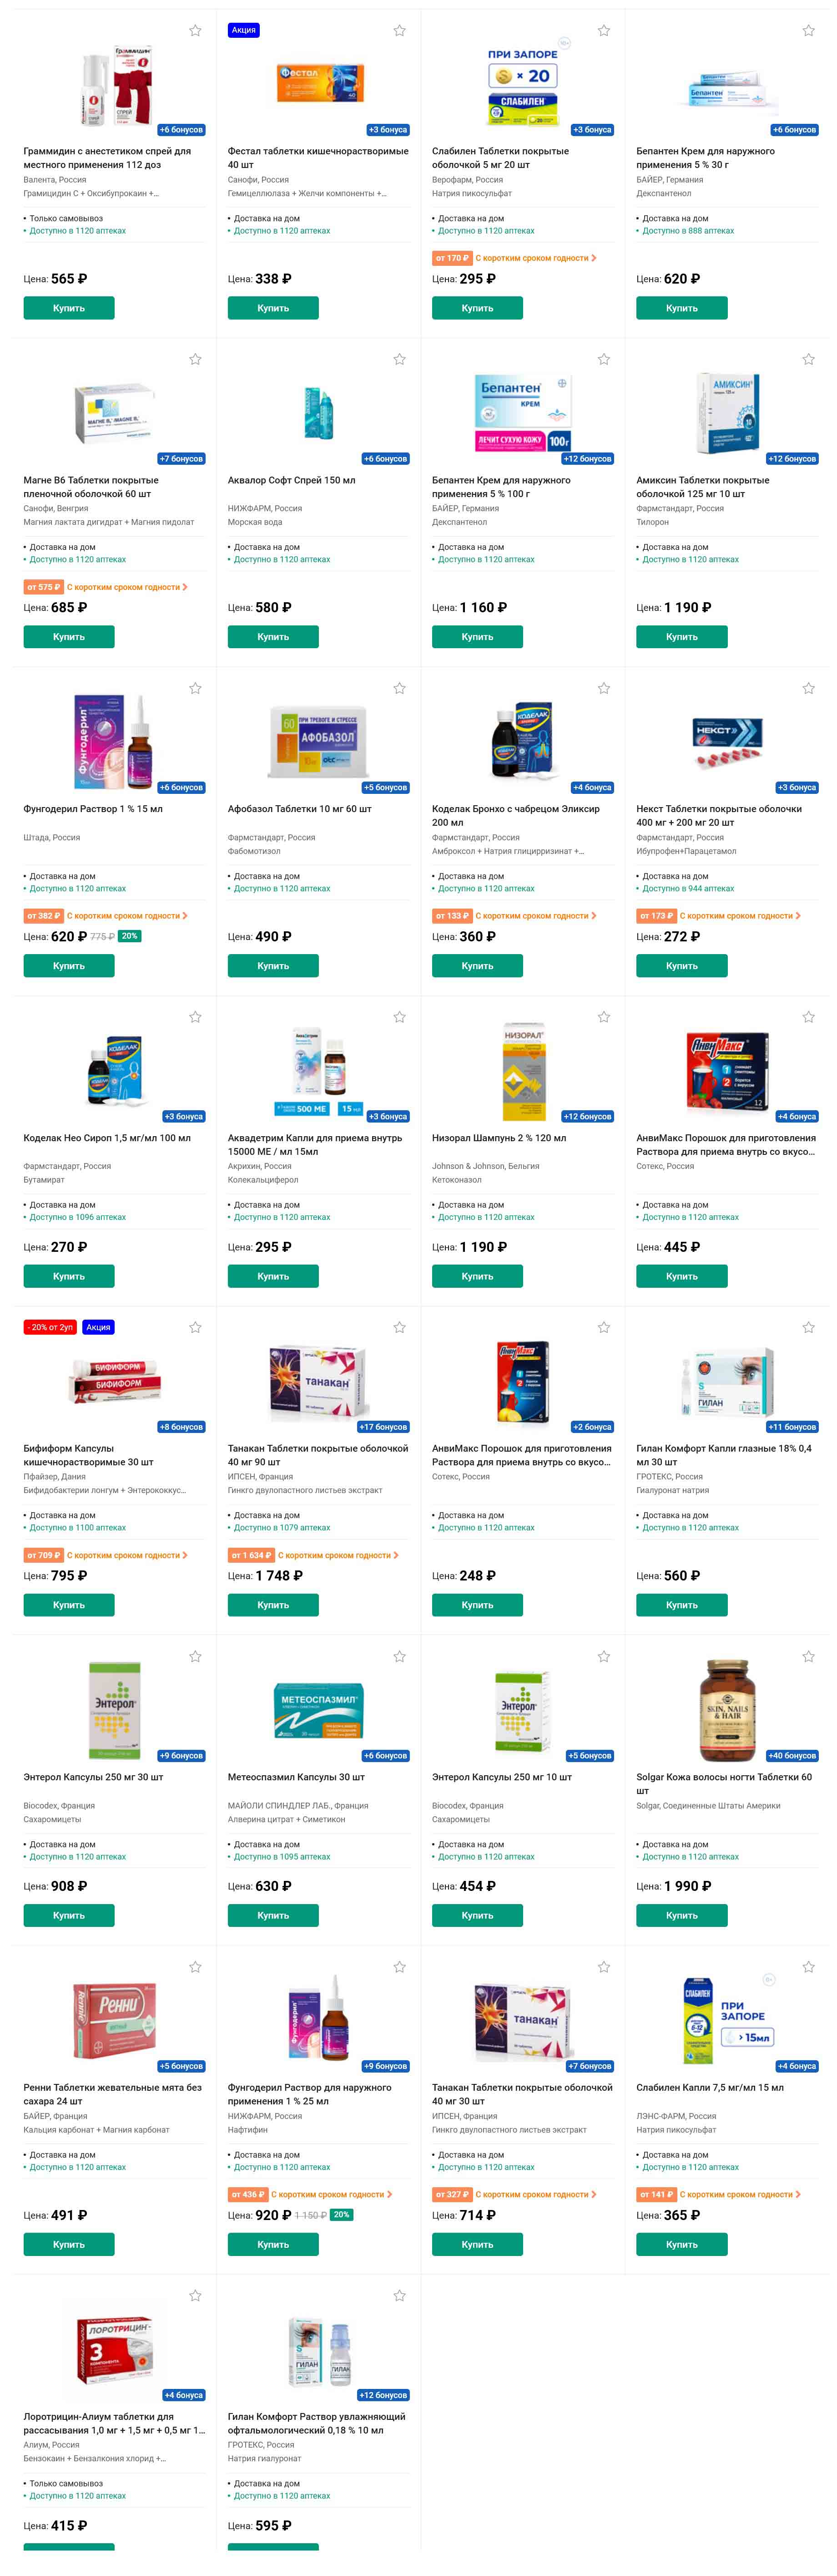Click star icon on Гилан Комфорт Капли глазные
The image size is (837, 2576).
click(808, 1328)
